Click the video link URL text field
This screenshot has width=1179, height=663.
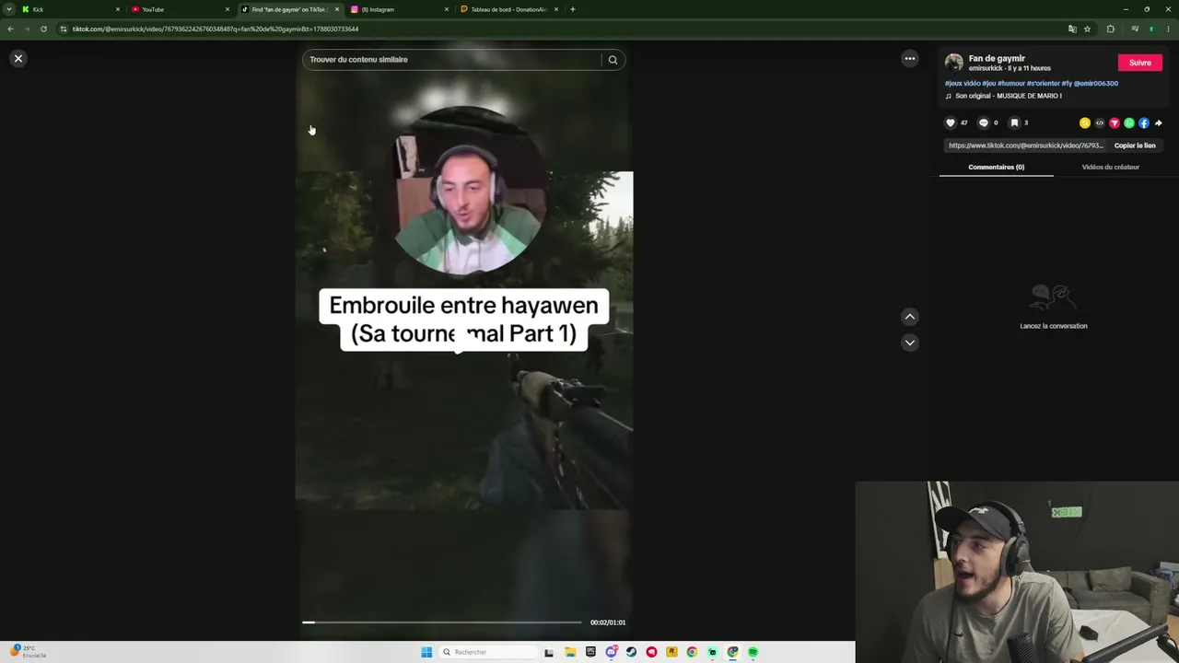(1025, 145)
